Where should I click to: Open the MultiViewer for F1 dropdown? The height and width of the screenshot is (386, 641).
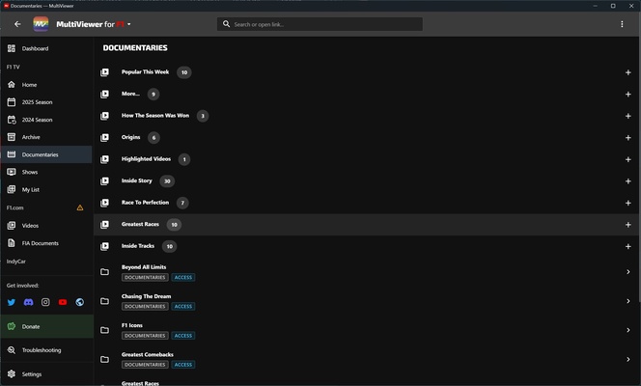(128, 24)
